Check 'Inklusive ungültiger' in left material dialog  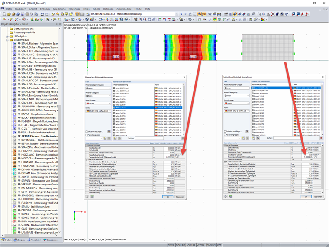(x=87, y=132)
